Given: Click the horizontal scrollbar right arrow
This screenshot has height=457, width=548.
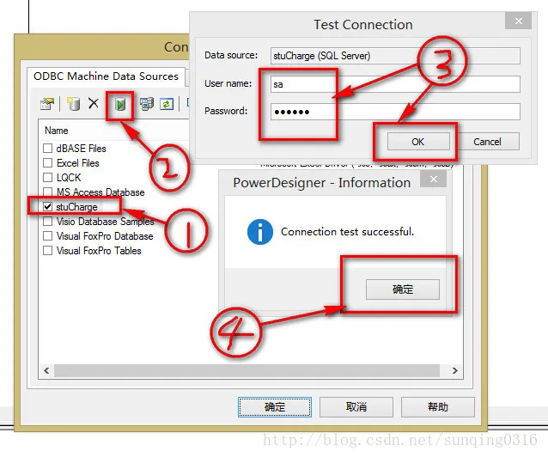Looking at the screenshot, I should [454, 370].
